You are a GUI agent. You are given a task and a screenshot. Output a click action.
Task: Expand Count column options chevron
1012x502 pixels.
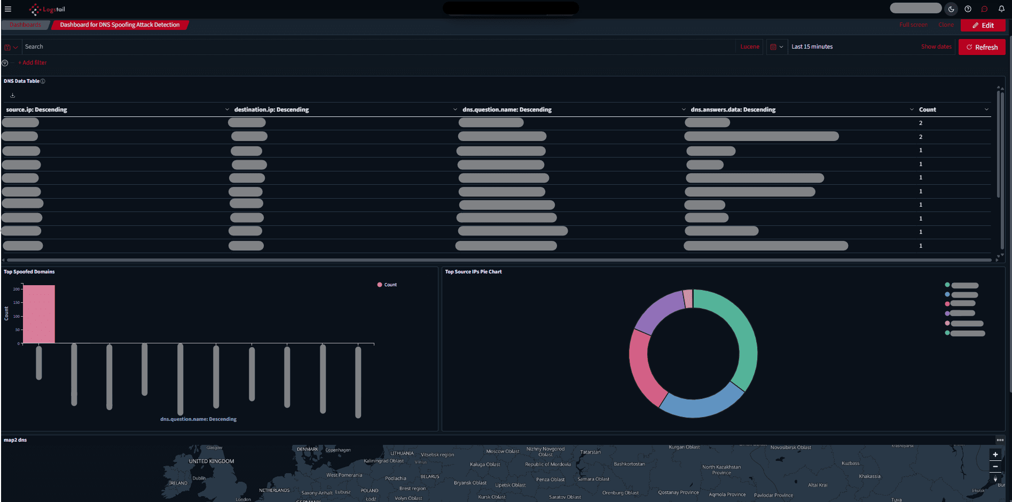(986, 109)
